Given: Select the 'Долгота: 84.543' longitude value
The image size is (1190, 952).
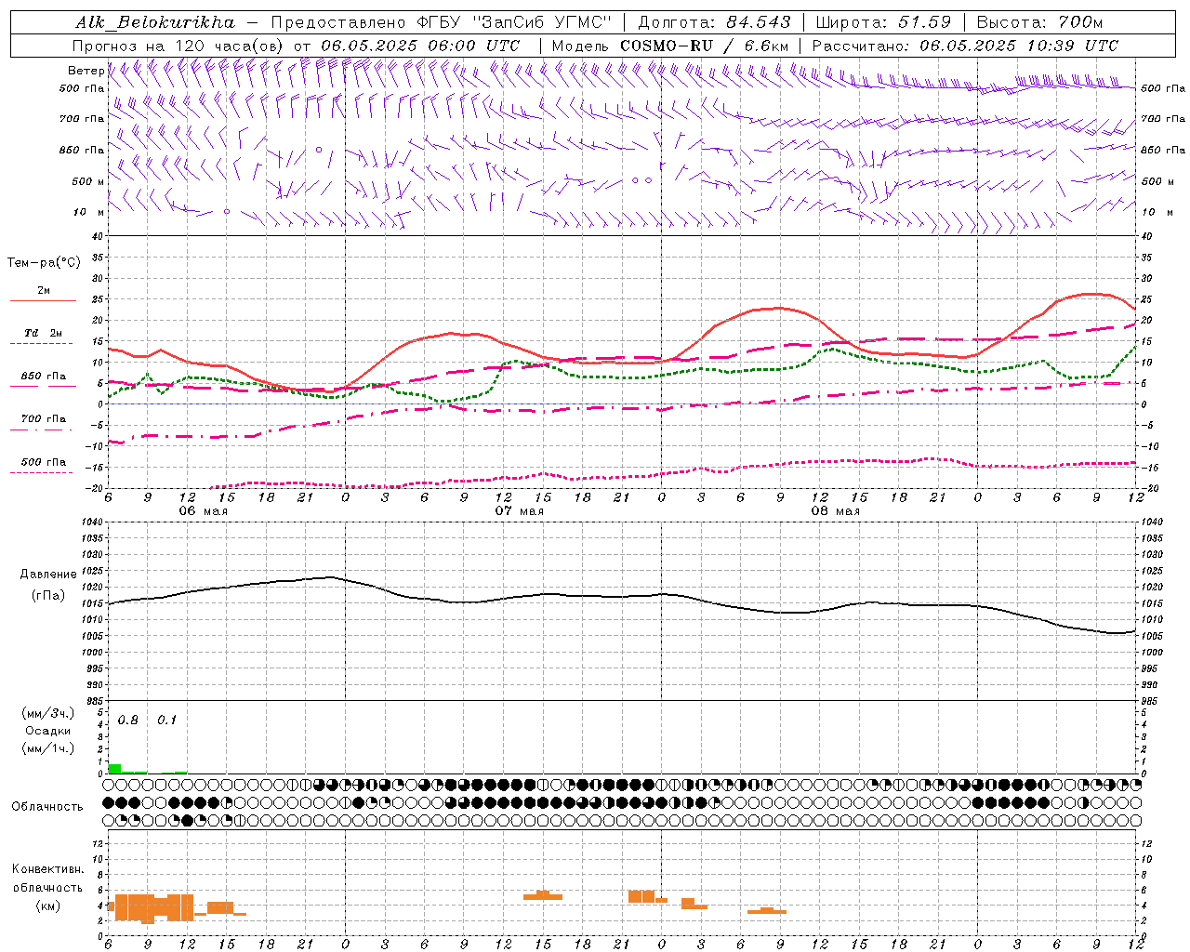Looking at the screenshot, I should (715, 22).
